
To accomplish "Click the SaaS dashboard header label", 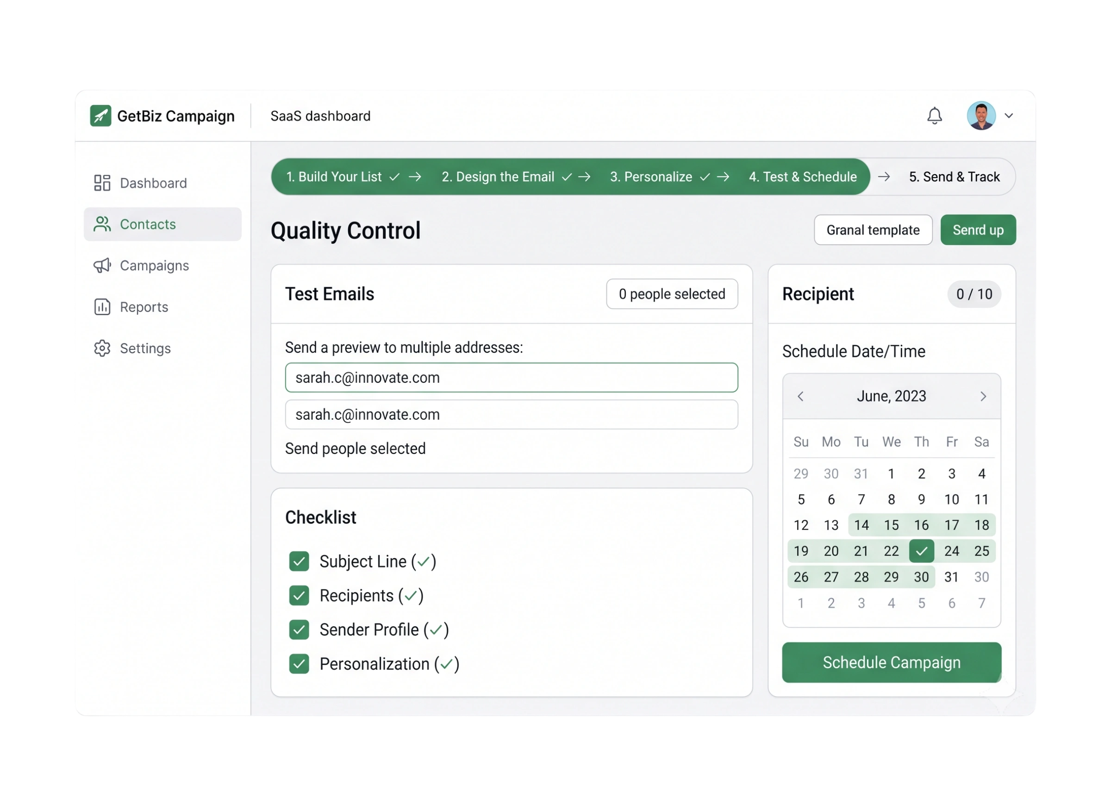I will pos(320,116).
